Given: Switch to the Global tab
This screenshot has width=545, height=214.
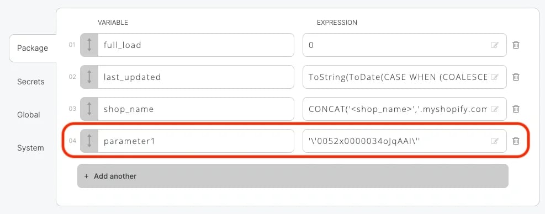Looking at the screenshot, I should point(29,115).
